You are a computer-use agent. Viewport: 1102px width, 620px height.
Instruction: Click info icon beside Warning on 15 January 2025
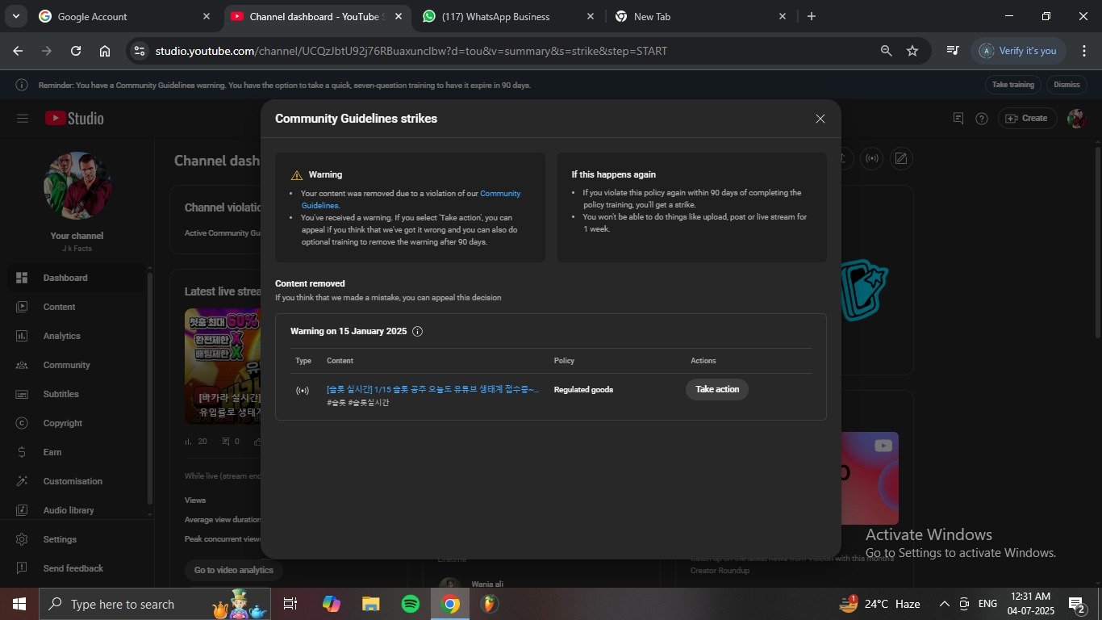click(417, 331)
